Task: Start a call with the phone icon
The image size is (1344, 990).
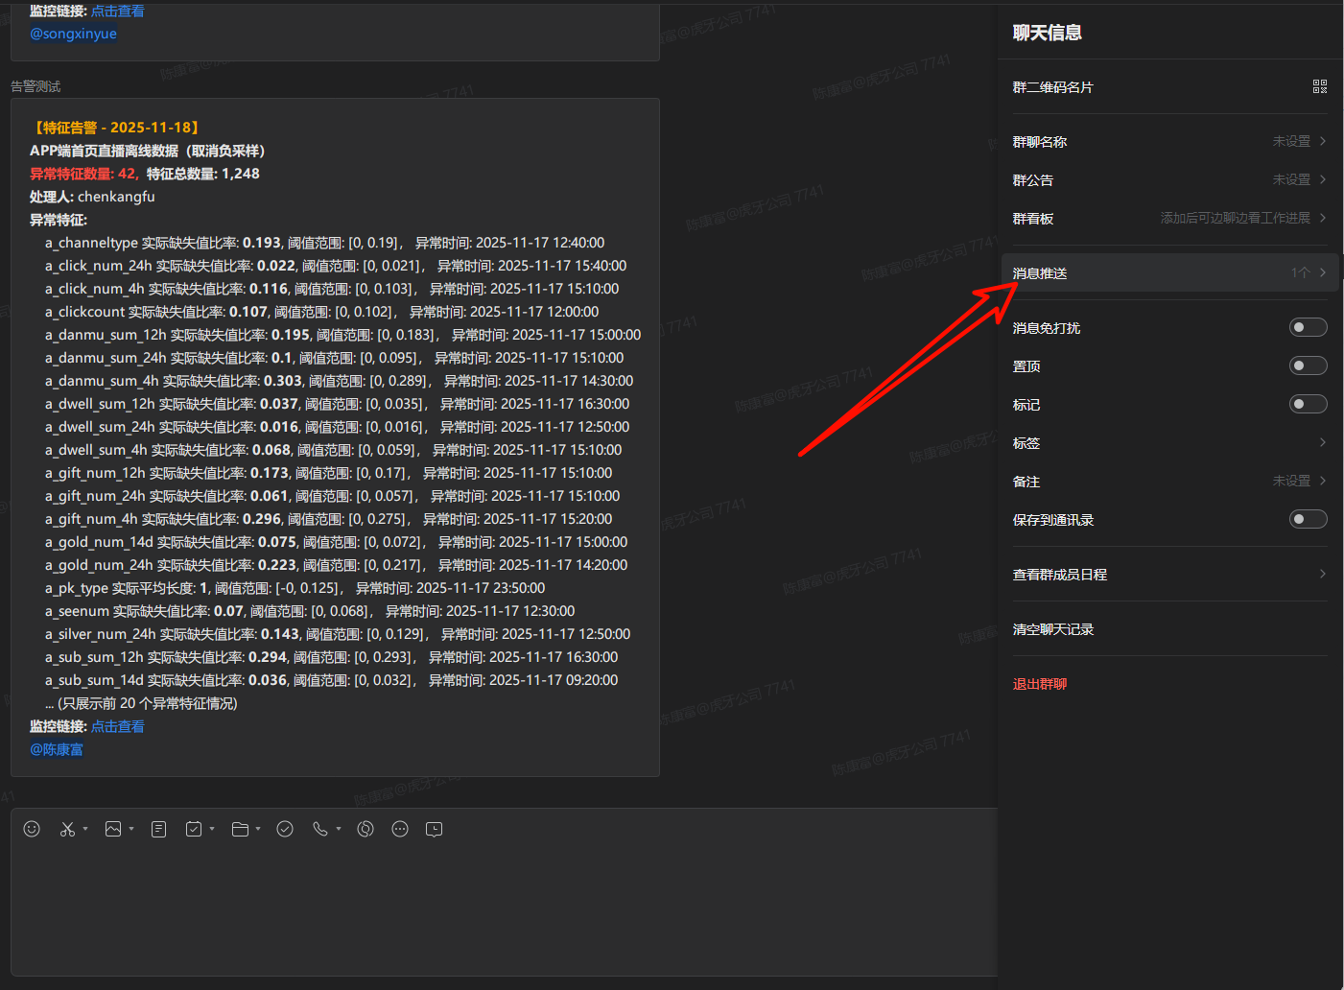Action: pos(319,829)
